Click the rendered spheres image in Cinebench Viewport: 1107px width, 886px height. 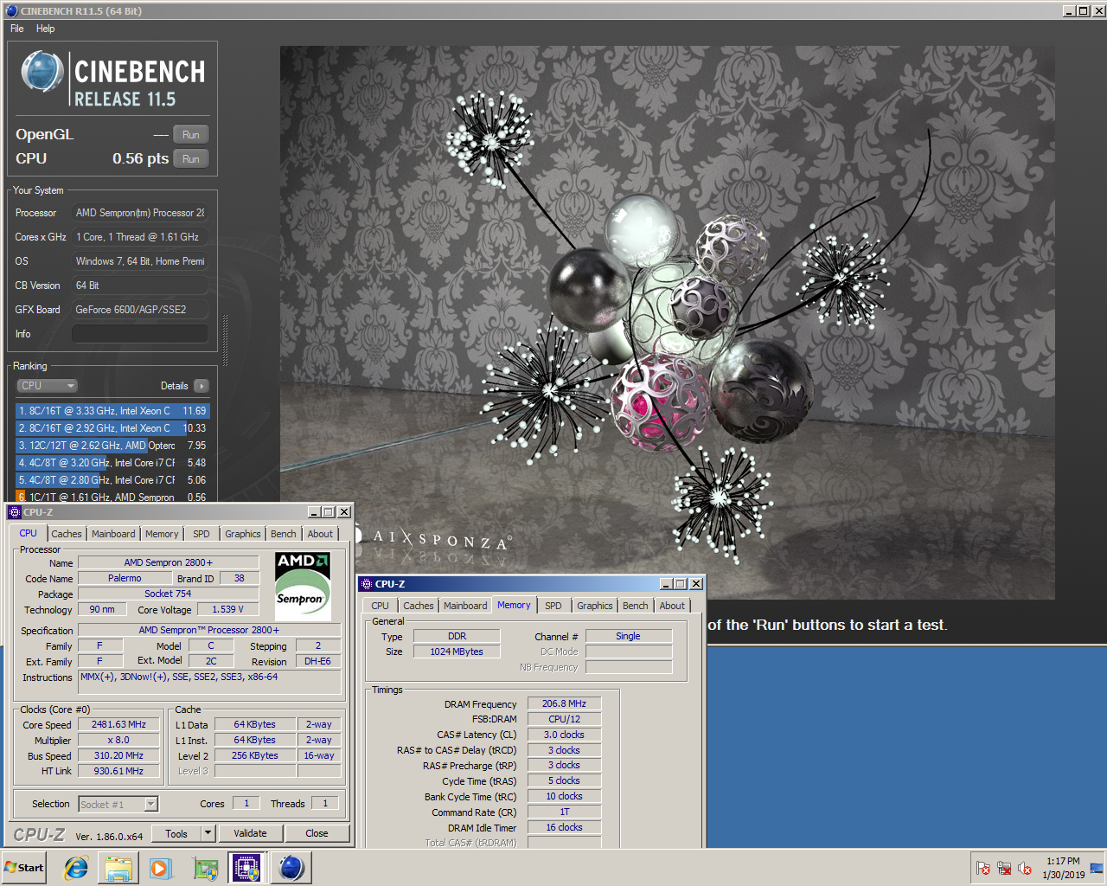pyautogui.click(x=667, y=322)
